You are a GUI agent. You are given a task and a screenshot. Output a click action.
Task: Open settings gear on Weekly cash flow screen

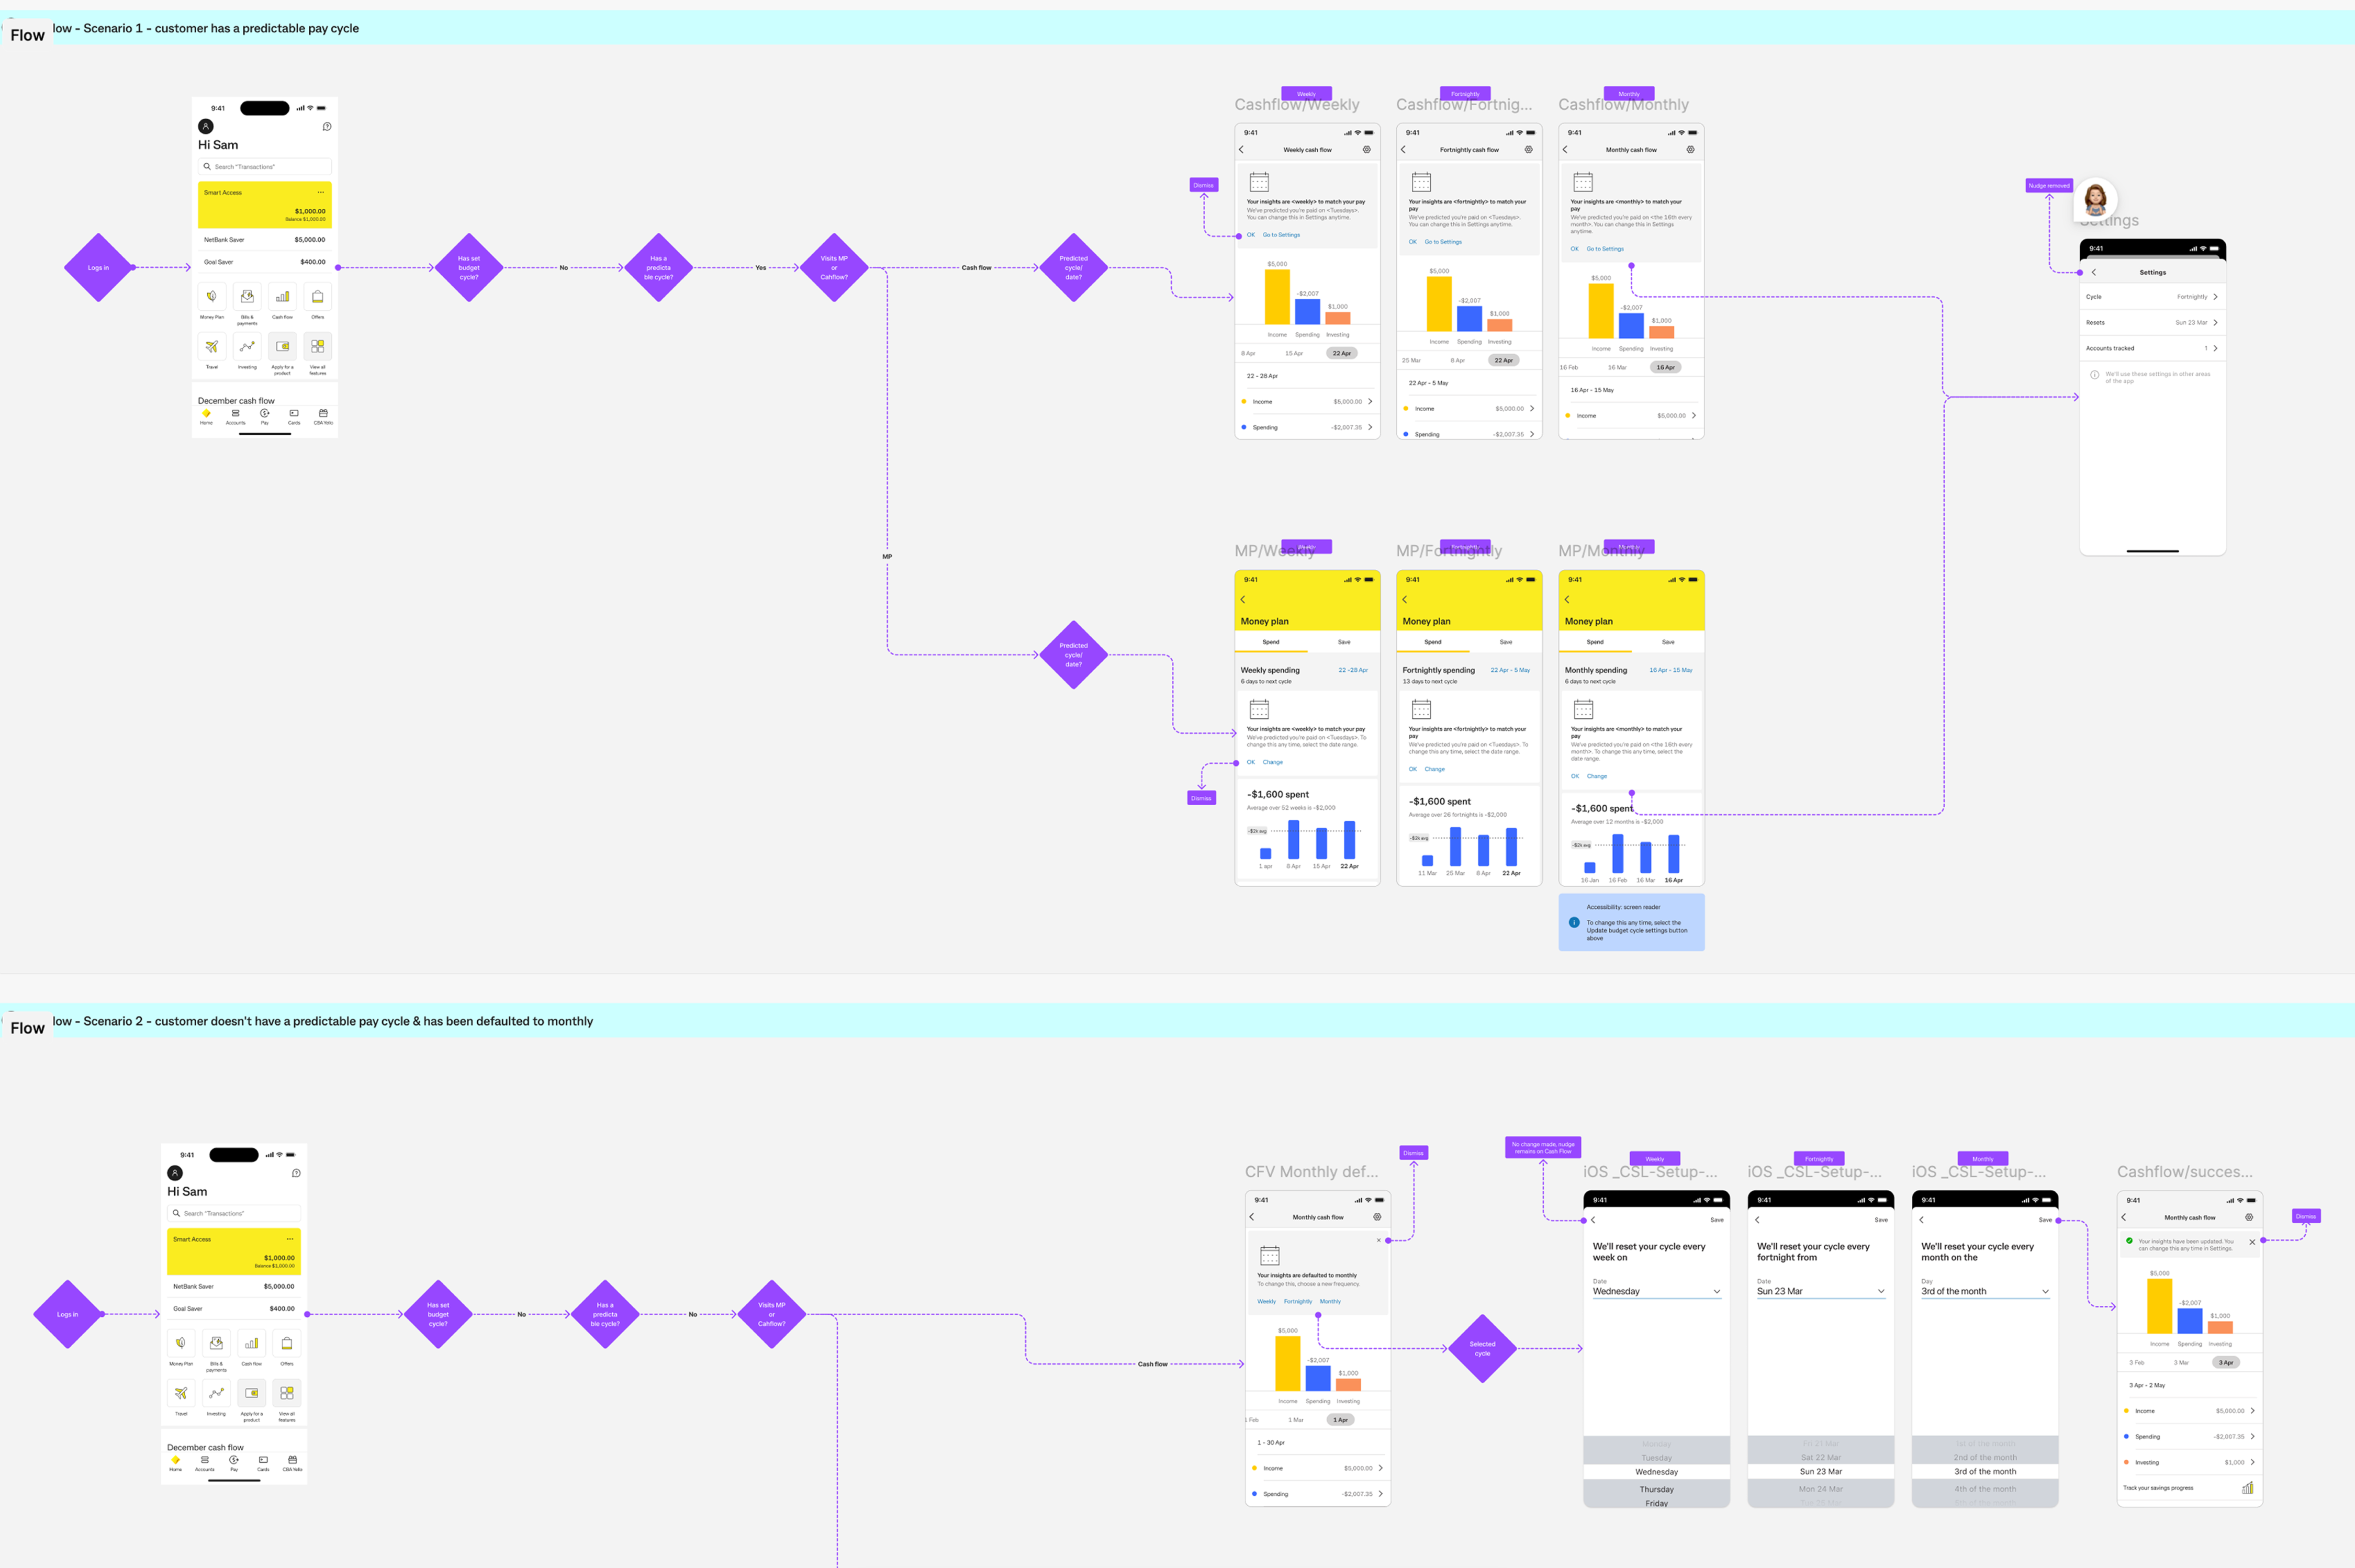[1366, 150]
